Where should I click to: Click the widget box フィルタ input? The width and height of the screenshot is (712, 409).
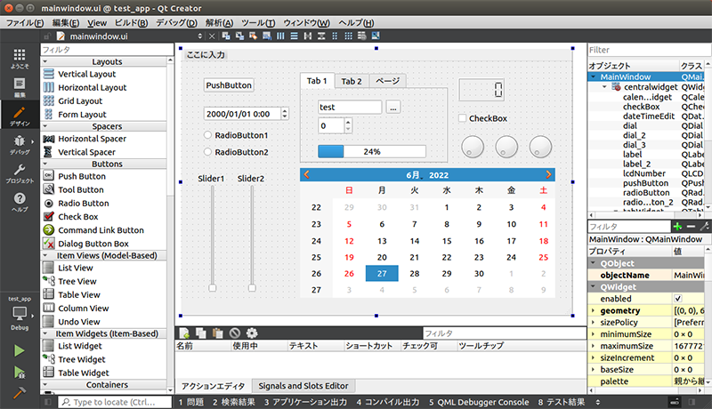point(107,50)
